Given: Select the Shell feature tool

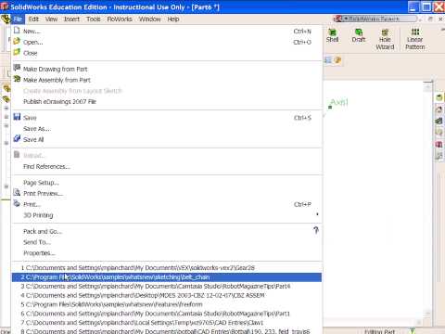Looking at the screenshot, I should pos(332,35).
